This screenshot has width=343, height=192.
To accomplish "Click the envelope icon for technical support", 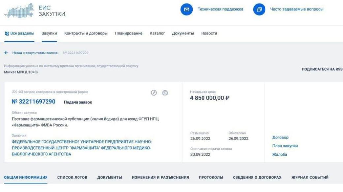I will (186, 10).
